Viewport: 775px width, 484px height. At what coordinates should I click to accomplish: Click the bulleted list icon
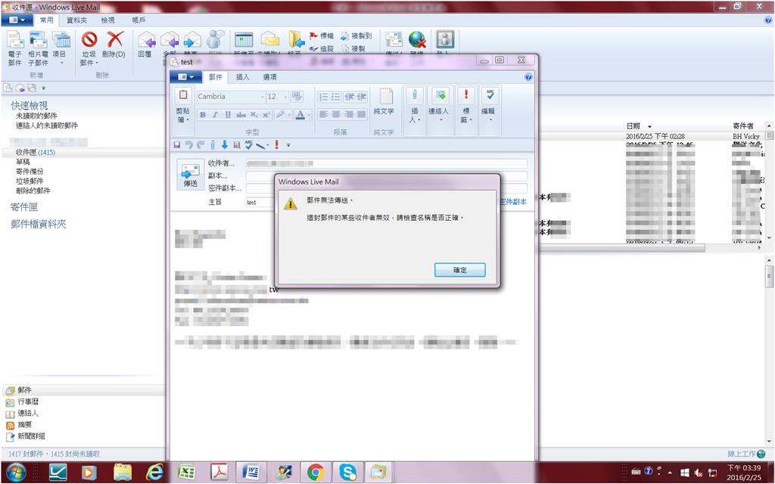[x=335, y=97]
